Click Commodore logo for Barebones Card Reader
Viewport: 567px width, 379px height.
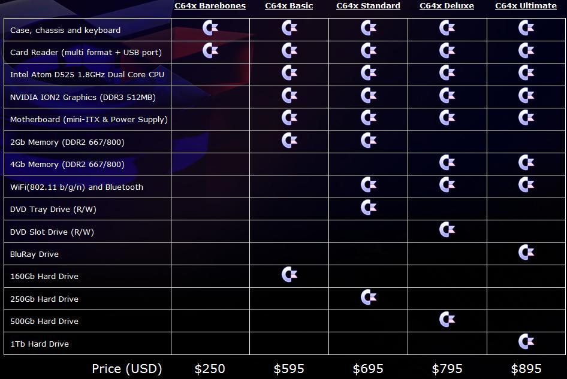(210, 51)
